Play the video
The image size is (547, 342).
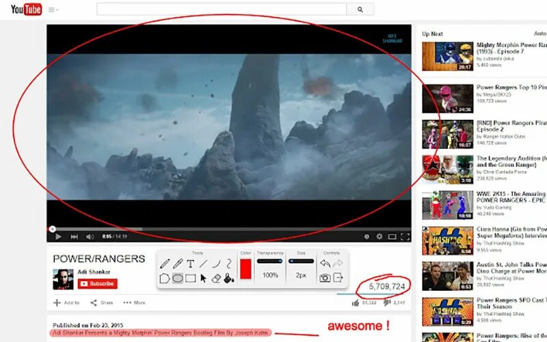58,237
